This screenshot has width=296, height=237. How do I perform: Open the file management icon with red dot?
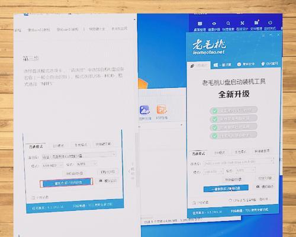256,23
